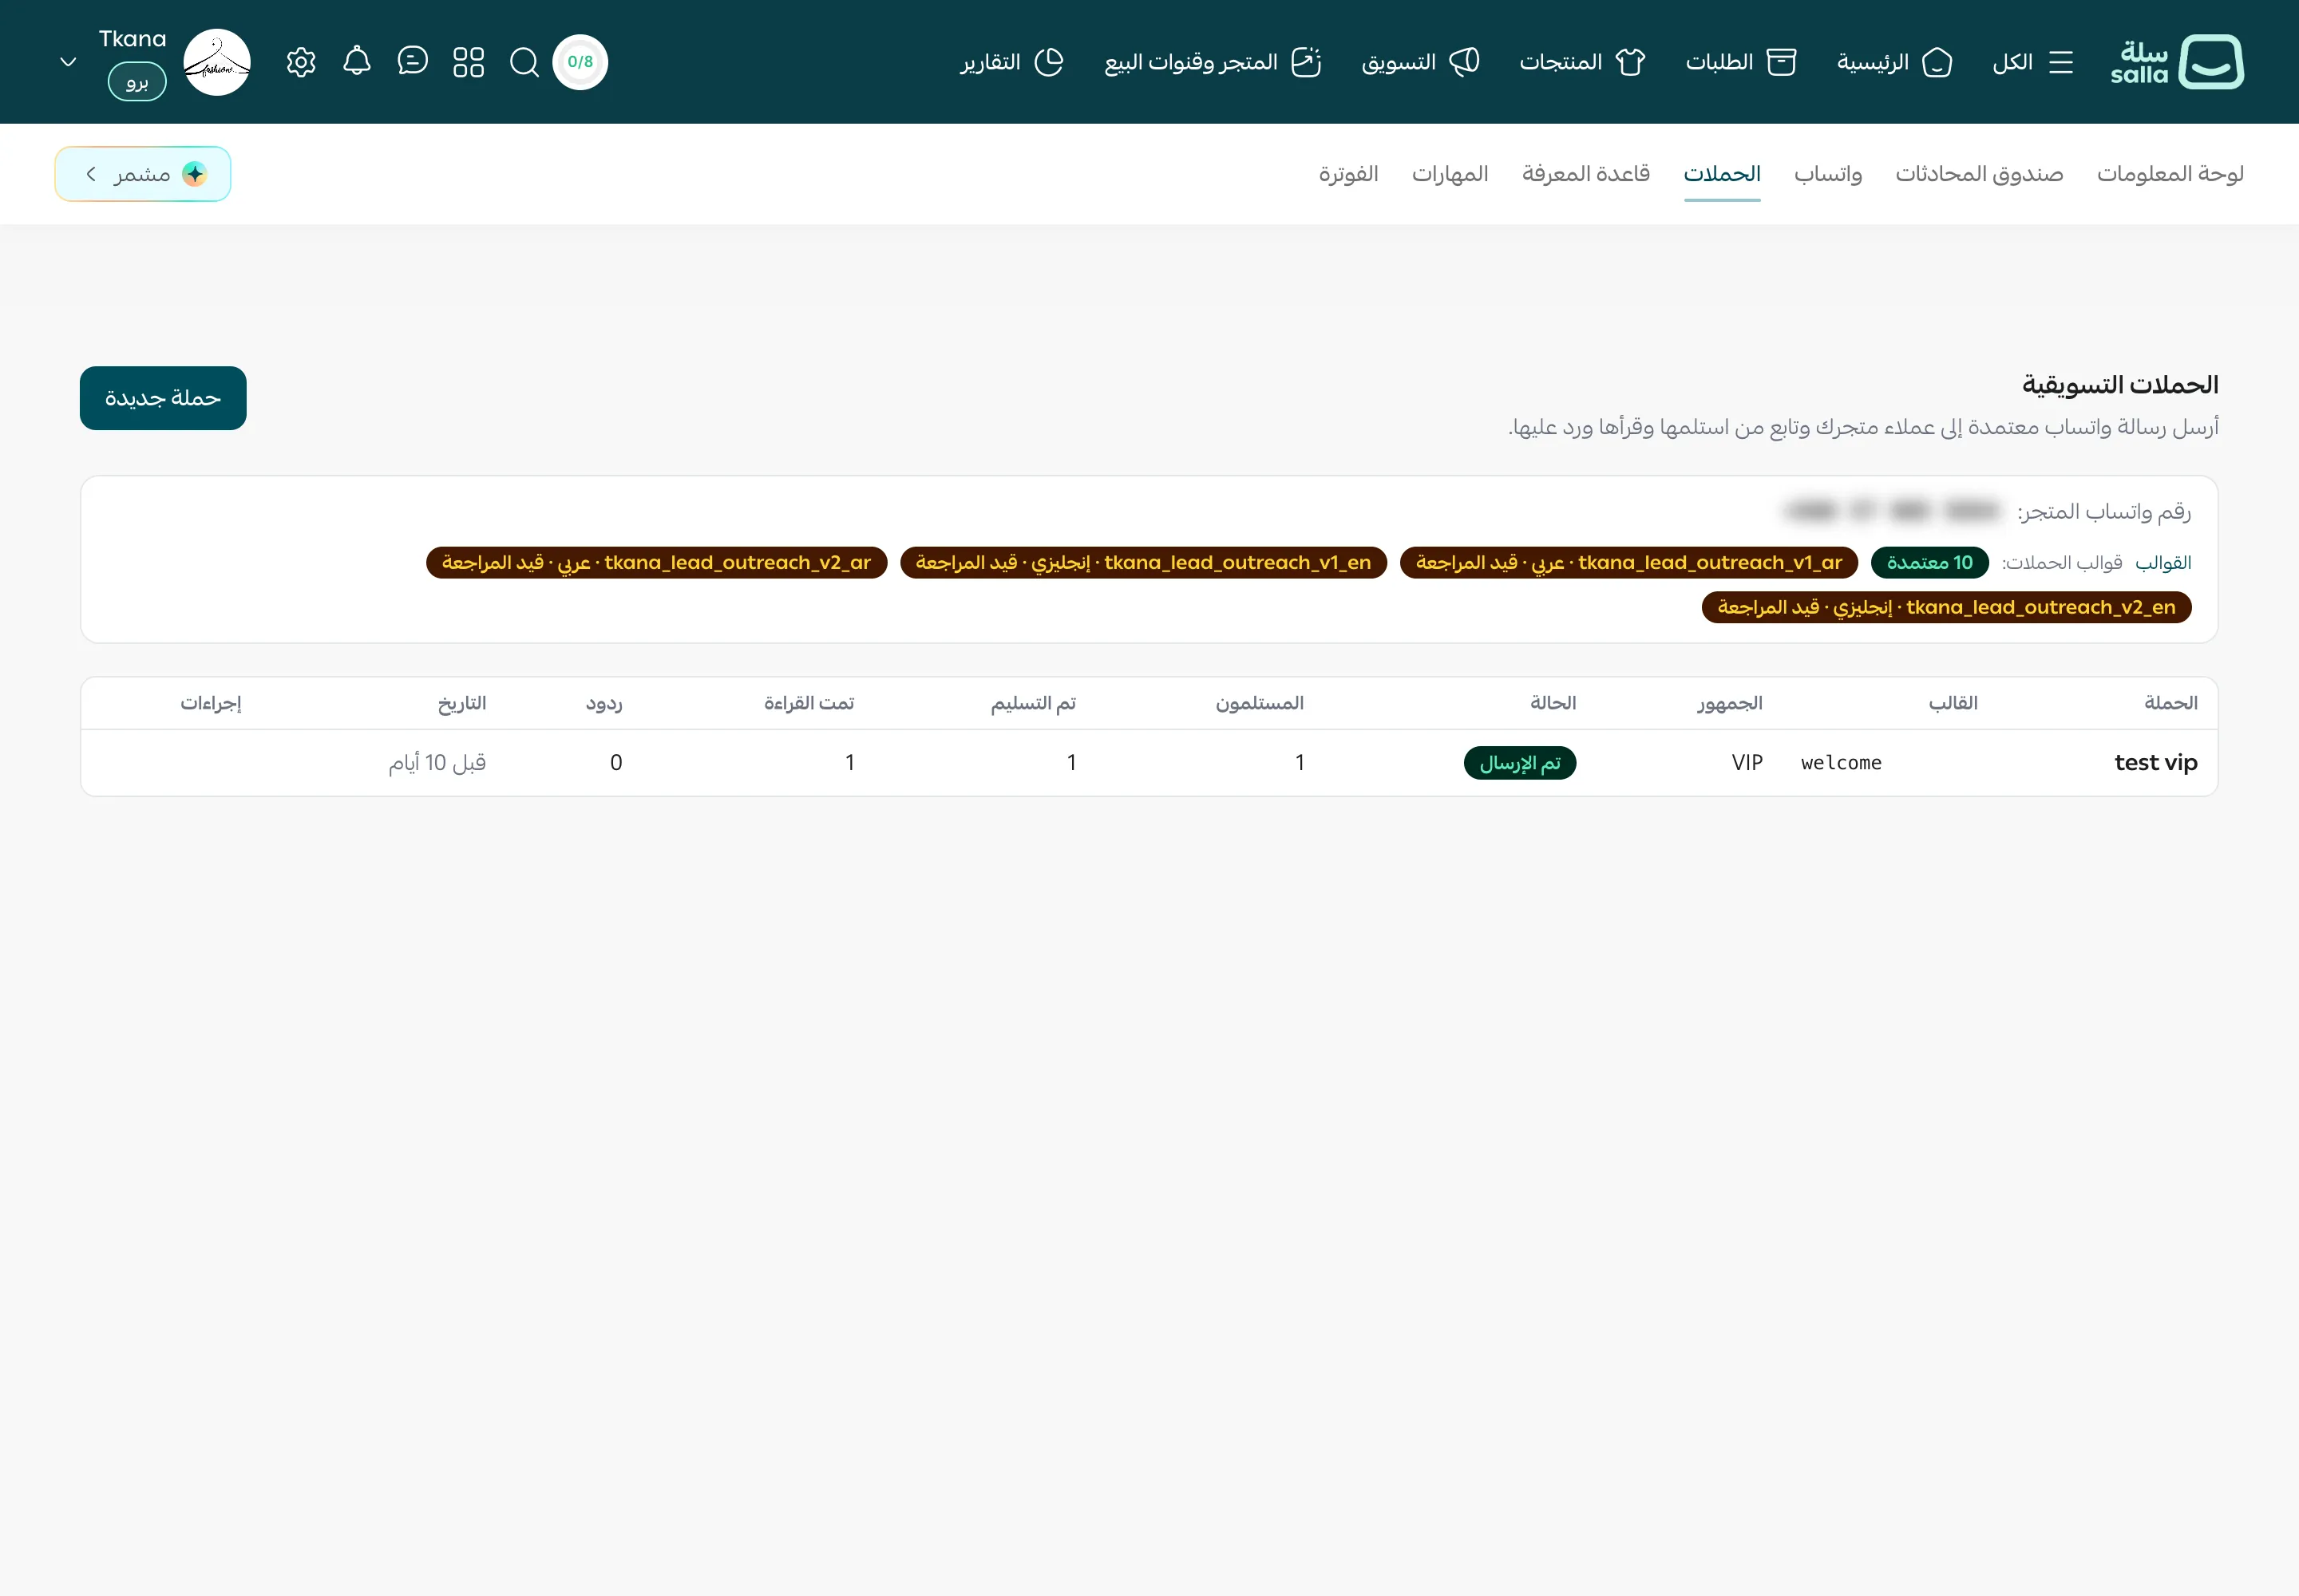The width and height of the screenshot is (2299, 1596).
Task: Open the test vip campaign row
Action: pyautogui.click(x=1149, y=763)
